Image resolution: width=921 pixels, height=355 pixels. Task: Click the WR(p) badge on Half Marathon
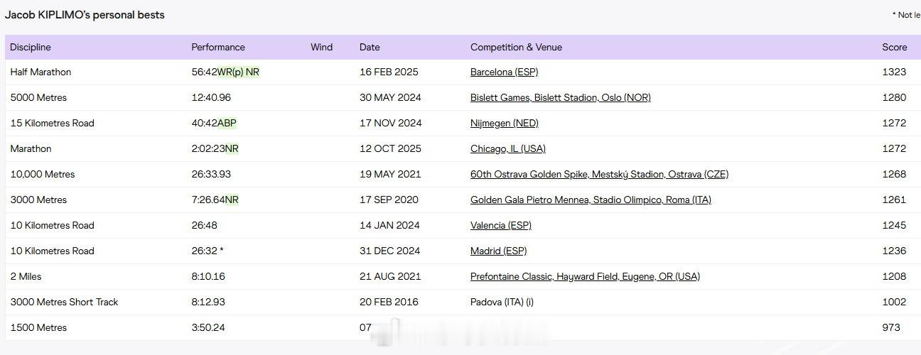230,72
